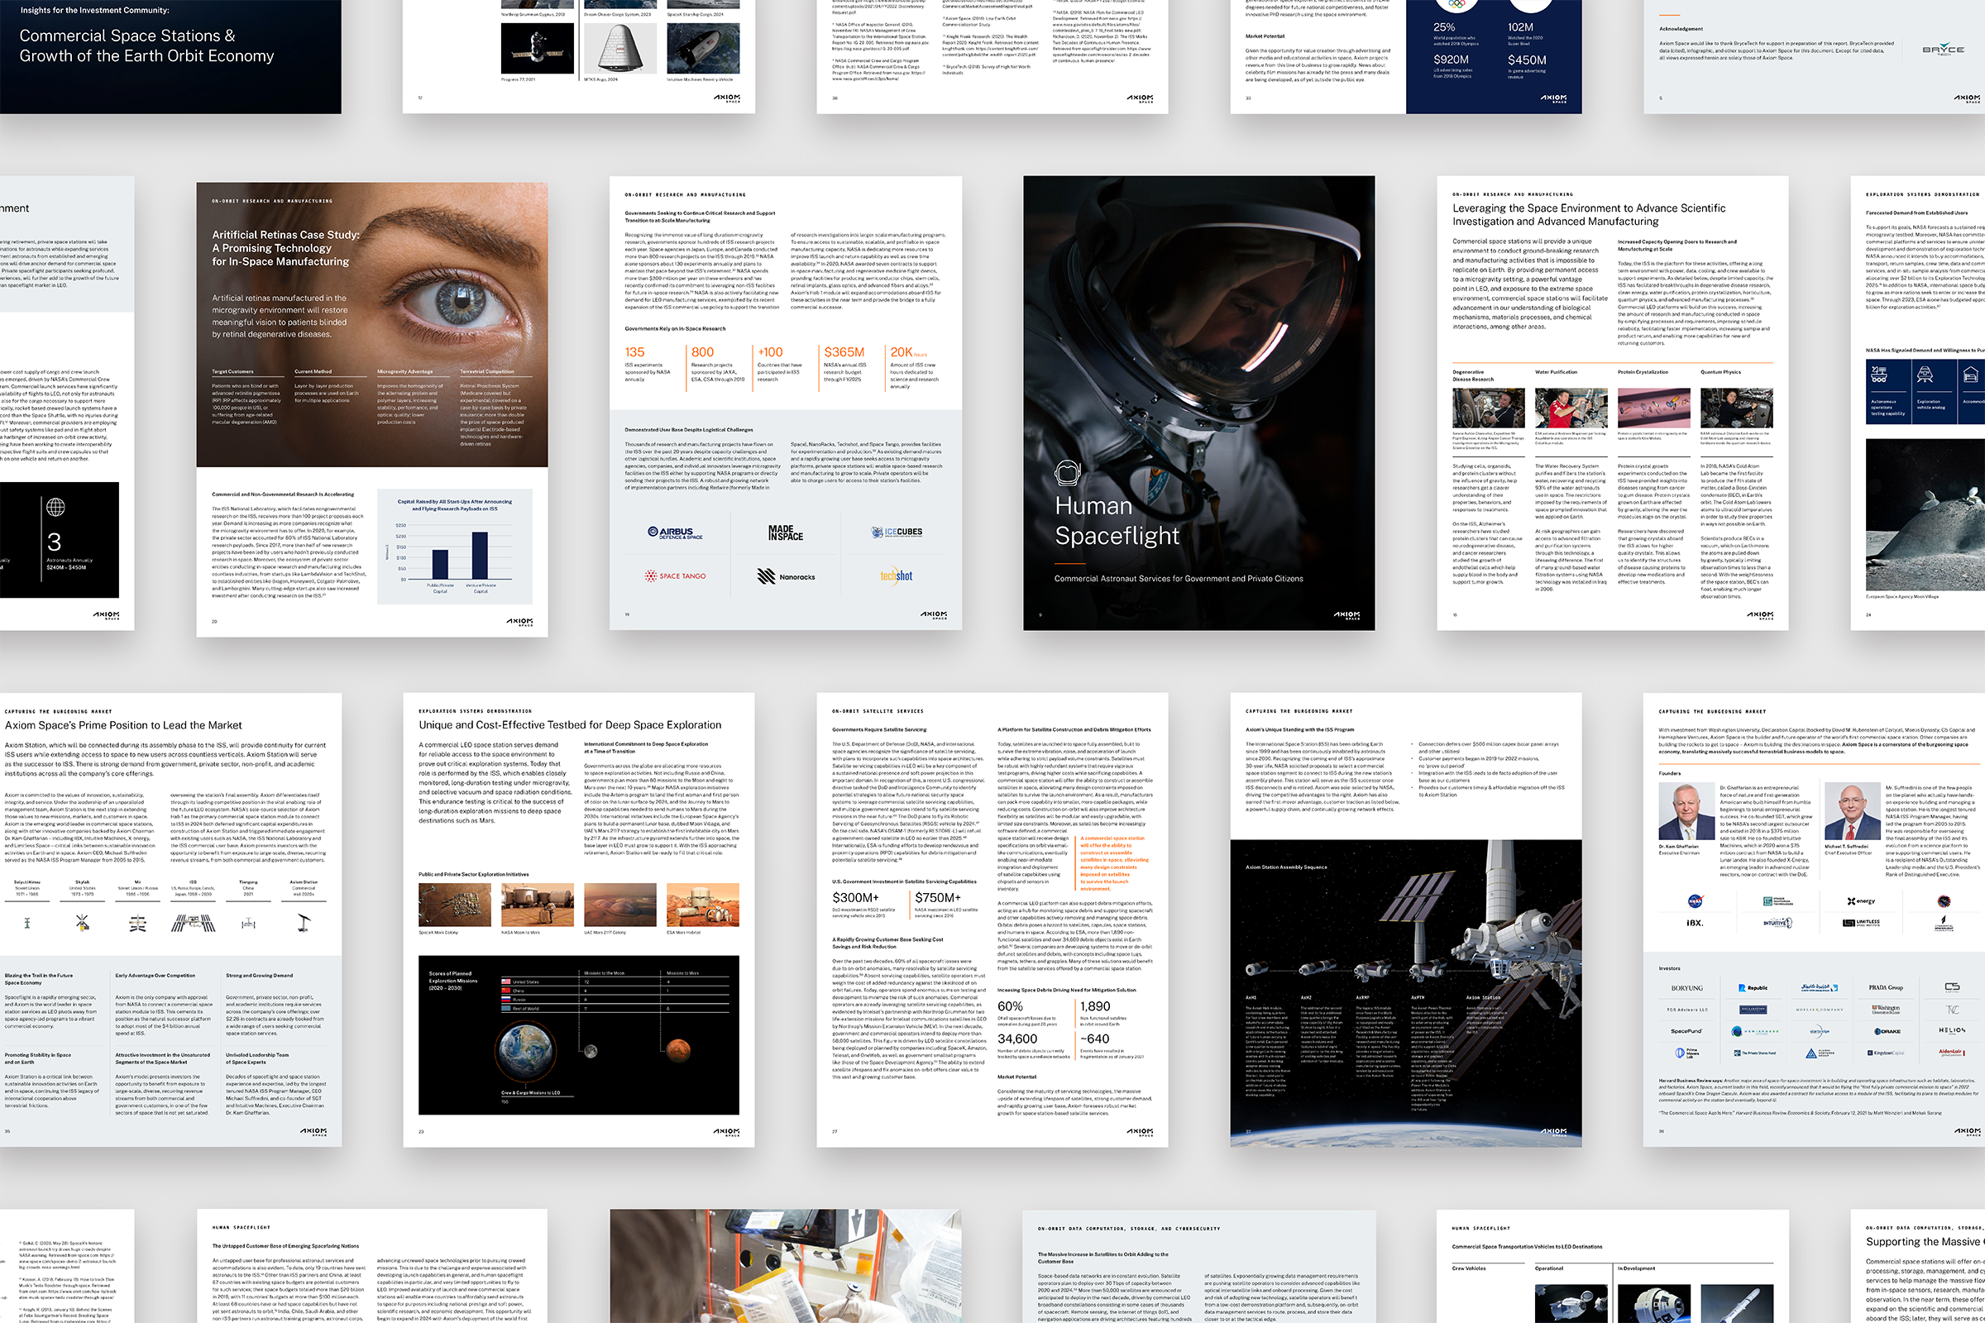This screenshot has width=1985, height=1323.
Task: Select the Space Tango logo
Action: pos(675,576)
